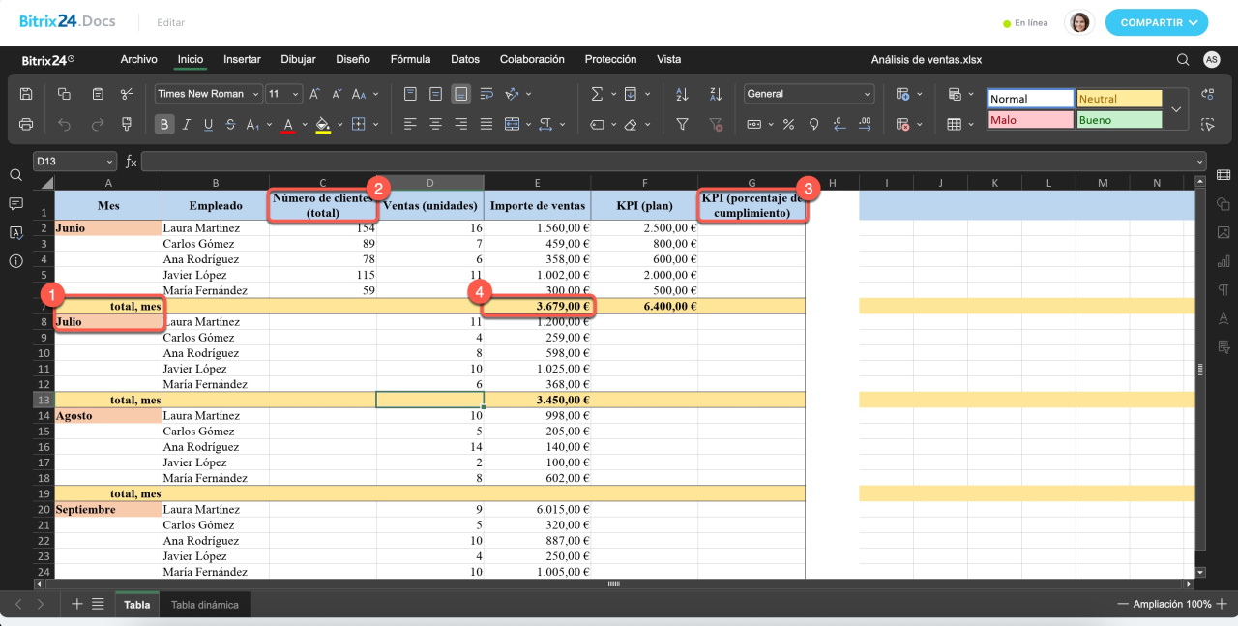
Task: Expand the cell styles gallery arrow
Action: [x=1176, y=109]
